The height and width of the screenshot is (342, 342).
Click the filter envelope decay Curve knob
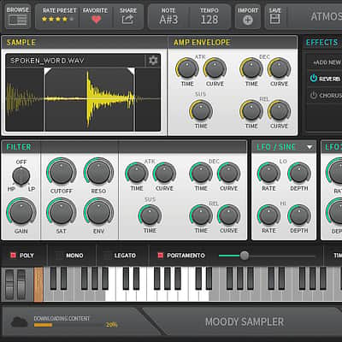[228, 174]
